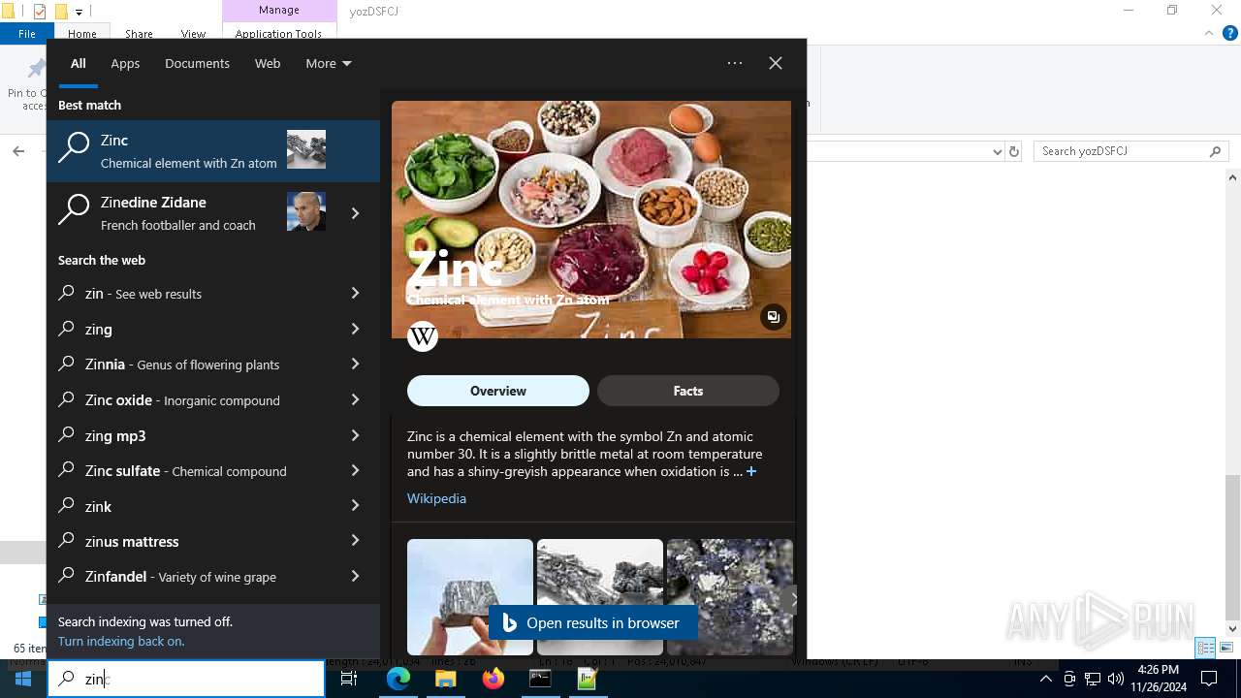Switch to the Web search tab

268,63
